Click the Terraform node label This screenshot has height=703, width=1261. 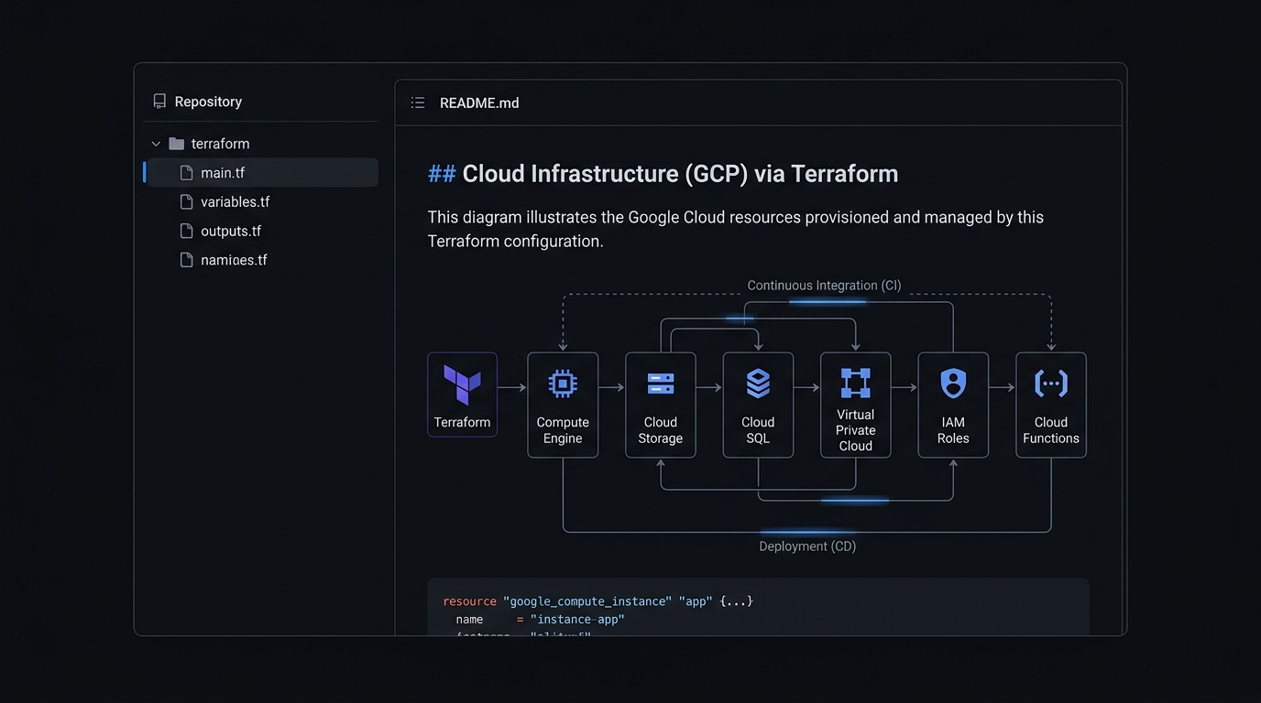coord(462,422)
